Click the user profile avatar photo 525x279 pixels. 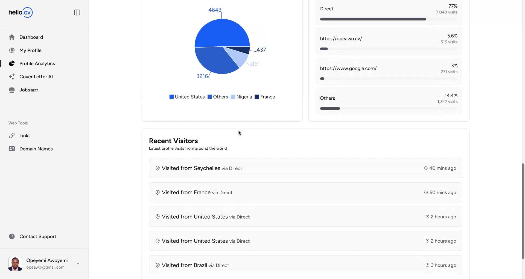tap(15, 264)
